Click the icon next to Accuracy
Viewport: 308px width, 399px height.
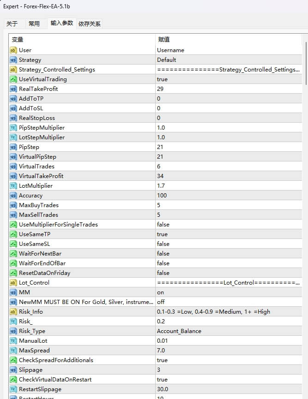[13, 196]
